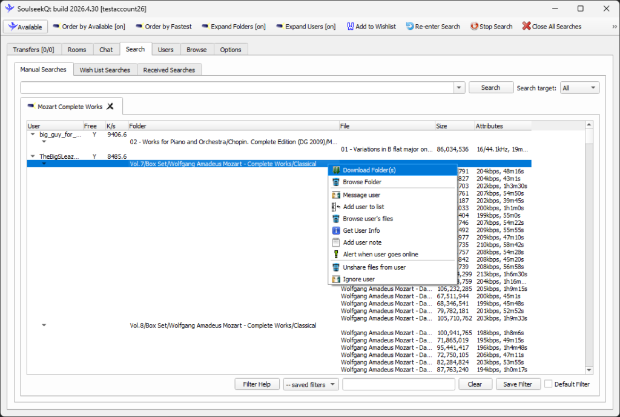This screenshot has height=417, width=620.
Task: Click the Get User Info icon
Action: point(336,231)
